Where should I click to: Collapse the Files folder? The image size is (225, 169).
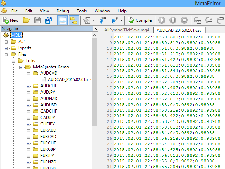[x=6, y=55]
